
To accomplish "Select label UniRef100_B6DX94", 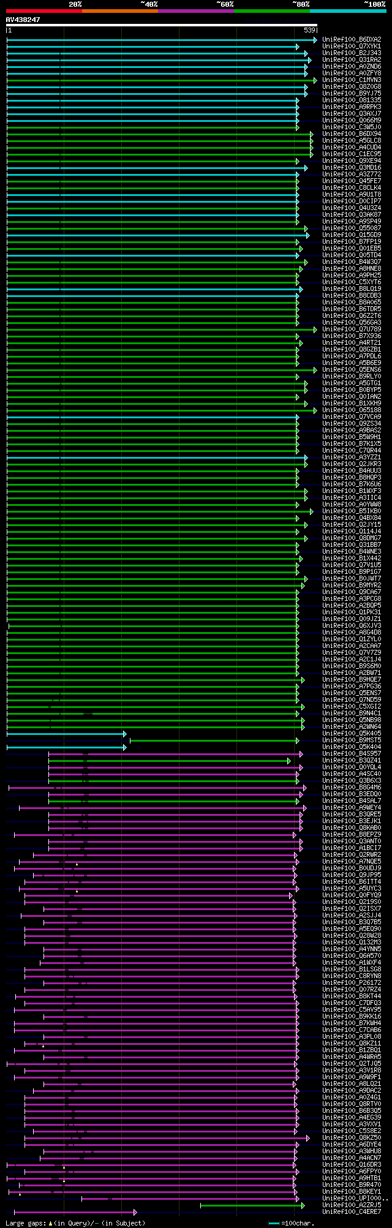I will coord(352,134).
